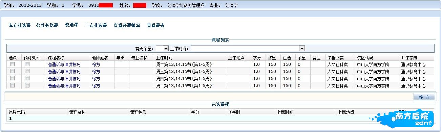Screen dimensions: 441x132
Task: Click the 2012-2013 academic year value
Action: tap(30, 6)
